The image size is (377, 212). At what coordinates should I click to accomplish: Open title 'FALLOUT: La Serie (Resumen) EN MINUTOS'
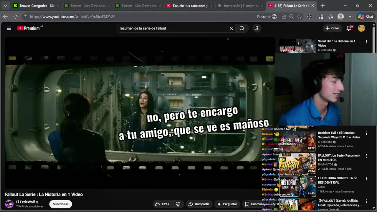[339, 158]
